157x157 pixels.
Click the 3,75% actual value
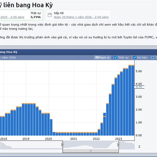(x=36, y=17)
